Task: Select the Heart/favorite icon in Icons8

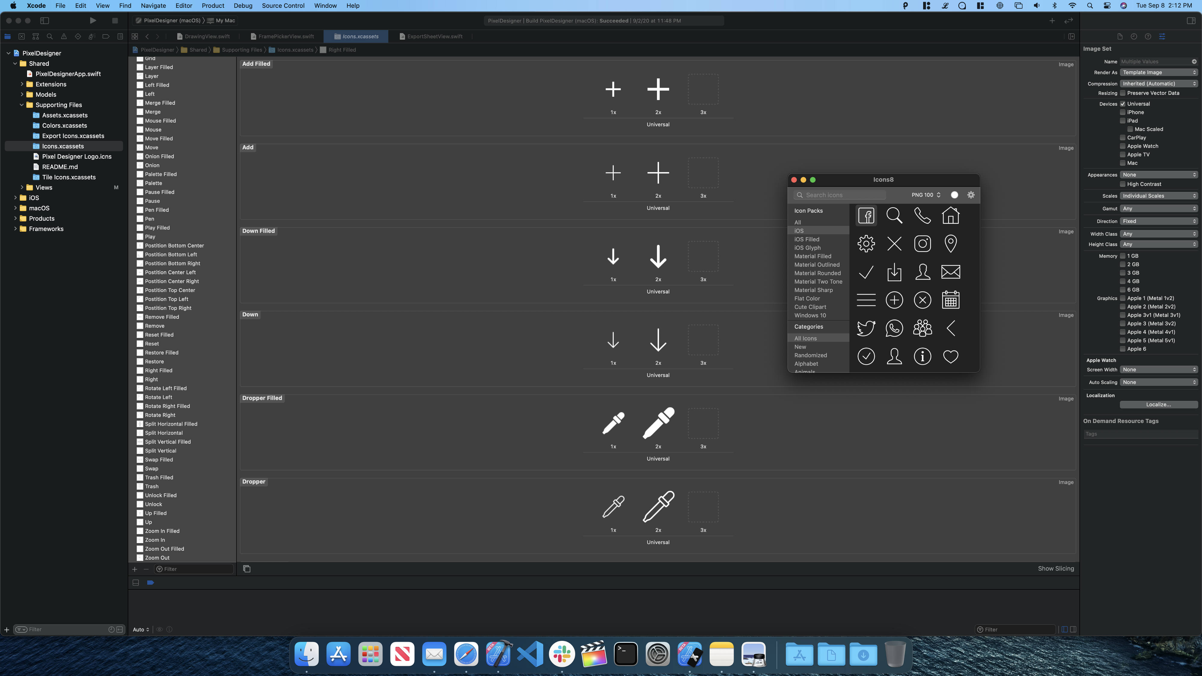Action: pos(951,356)
